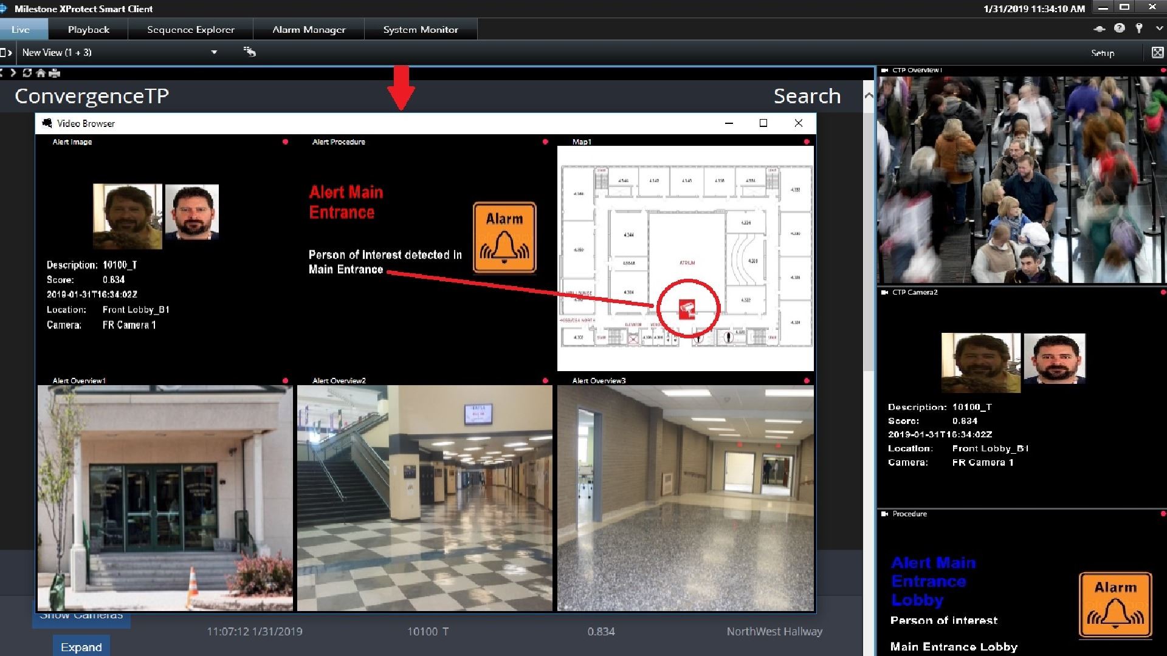Click the browser refresh icon

(27, 73)
